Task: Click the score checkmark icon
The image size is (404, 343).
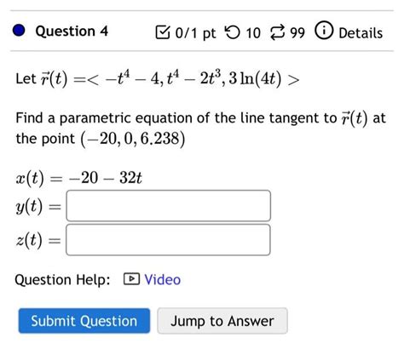Action: 163,32
